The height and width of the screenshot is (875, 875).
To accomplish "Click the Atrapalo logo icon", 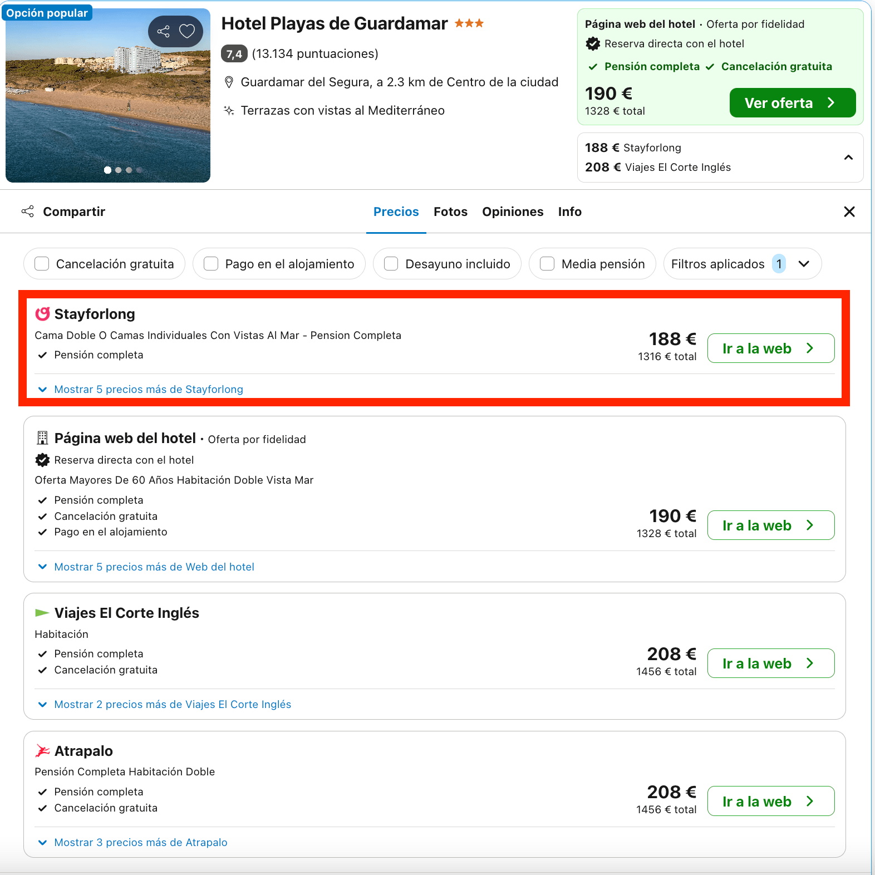I will coord(42,751).
